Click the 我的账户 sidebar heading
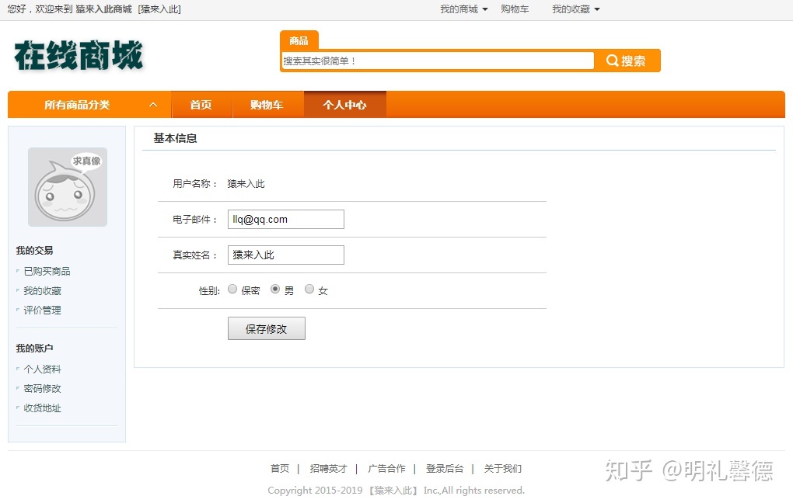The image size is (793, 503). point(34,349)
